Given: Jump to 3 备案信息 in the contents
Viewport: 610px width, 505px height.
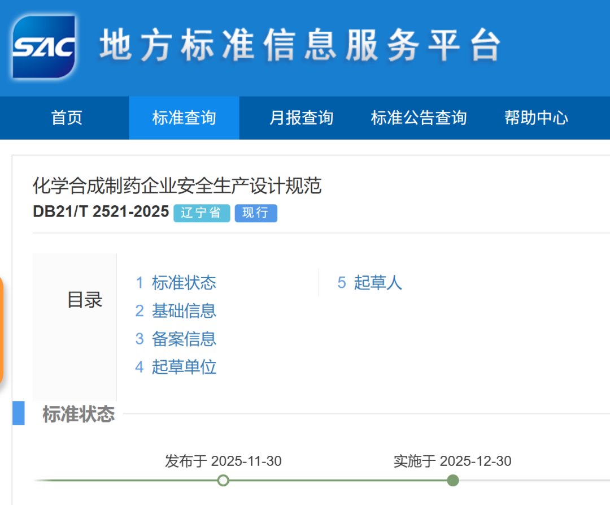Looking at the screenshot, I should pos(176,339).
